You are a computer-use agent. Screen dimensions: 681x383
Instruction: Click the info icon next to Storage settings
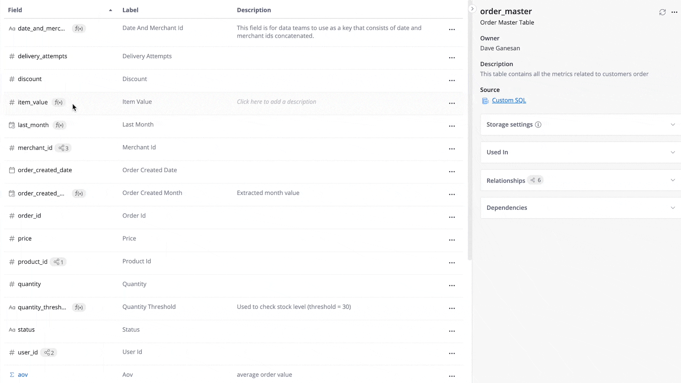coord(538,125)
